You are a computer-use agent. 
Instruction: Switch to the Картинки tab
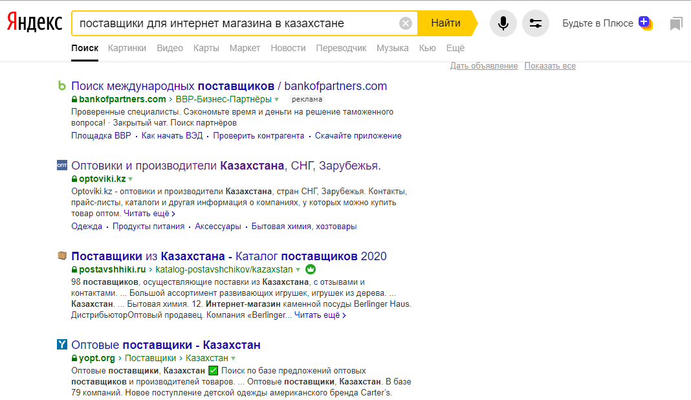pyautogui.click(x=127, y=48)
